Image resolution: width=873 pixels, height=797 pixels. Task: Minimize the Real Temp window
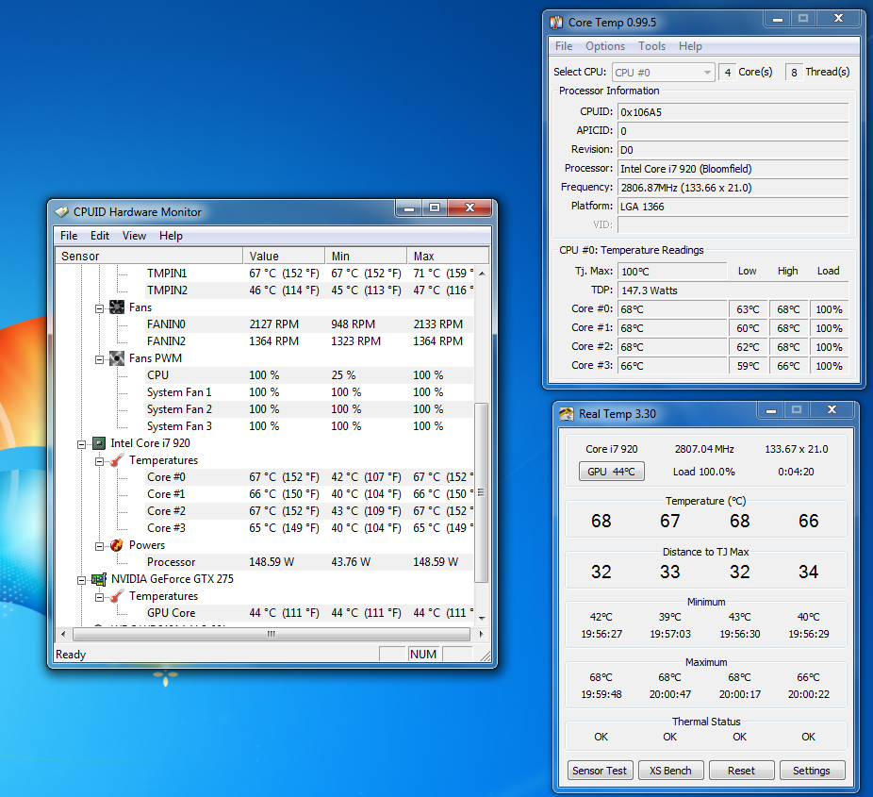(x=771, y=410)
